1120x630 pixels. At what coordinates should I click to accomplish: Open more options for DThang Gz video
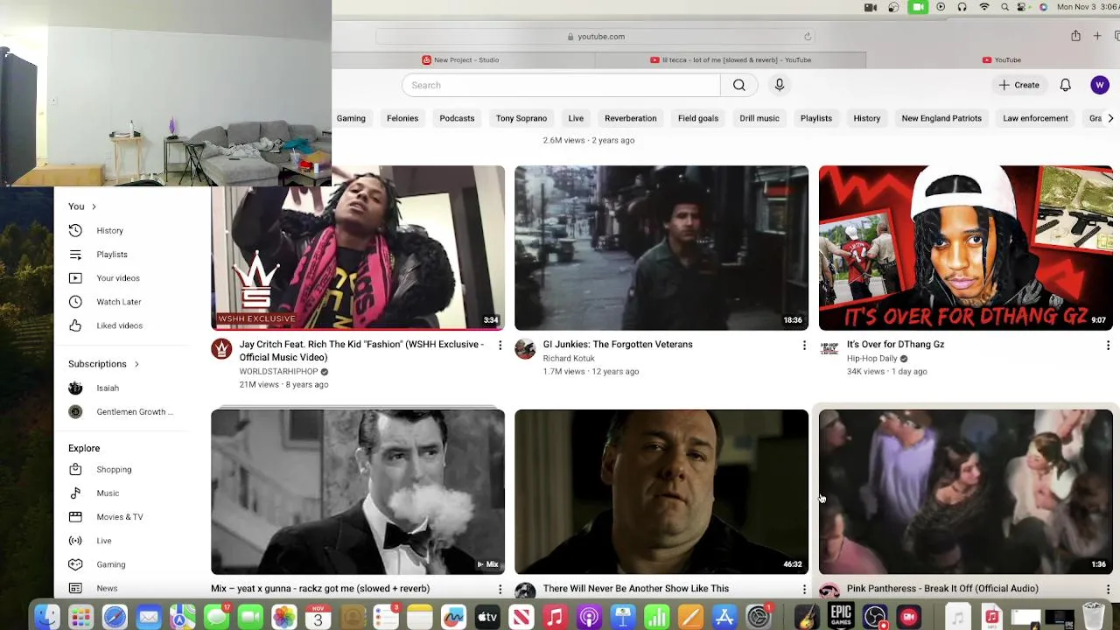[x=1108, y=346]
